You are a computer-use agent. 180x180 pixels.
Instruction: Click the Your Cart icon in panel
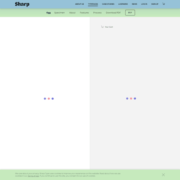click(x=102, y=27)
